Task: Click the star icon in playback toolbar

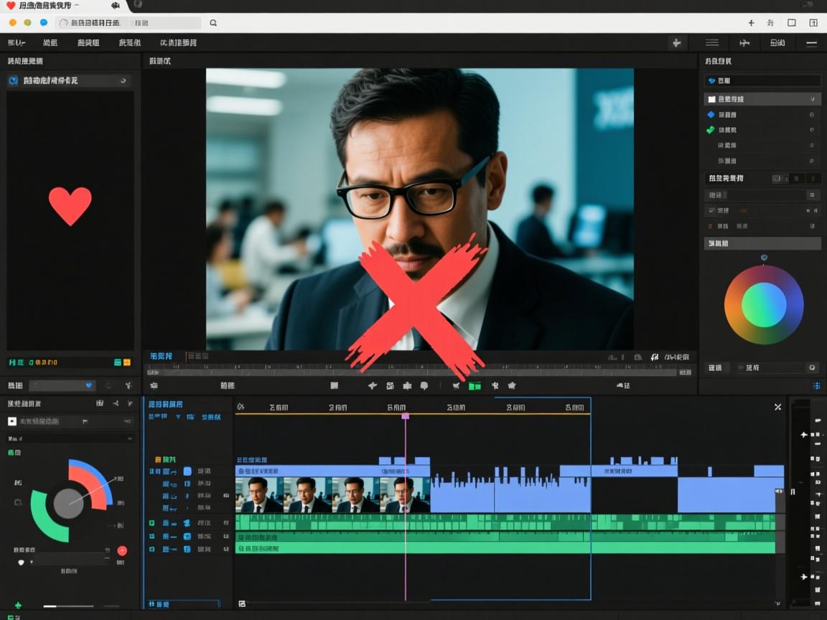Action: click(x=512, y=386)
